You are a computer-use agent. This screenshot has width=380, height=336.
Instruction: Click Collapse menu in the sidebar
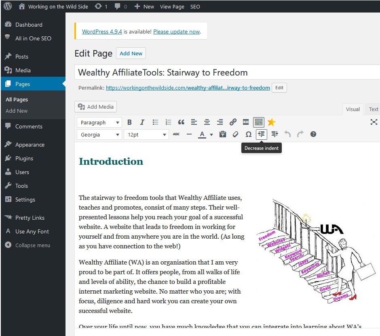33,245
